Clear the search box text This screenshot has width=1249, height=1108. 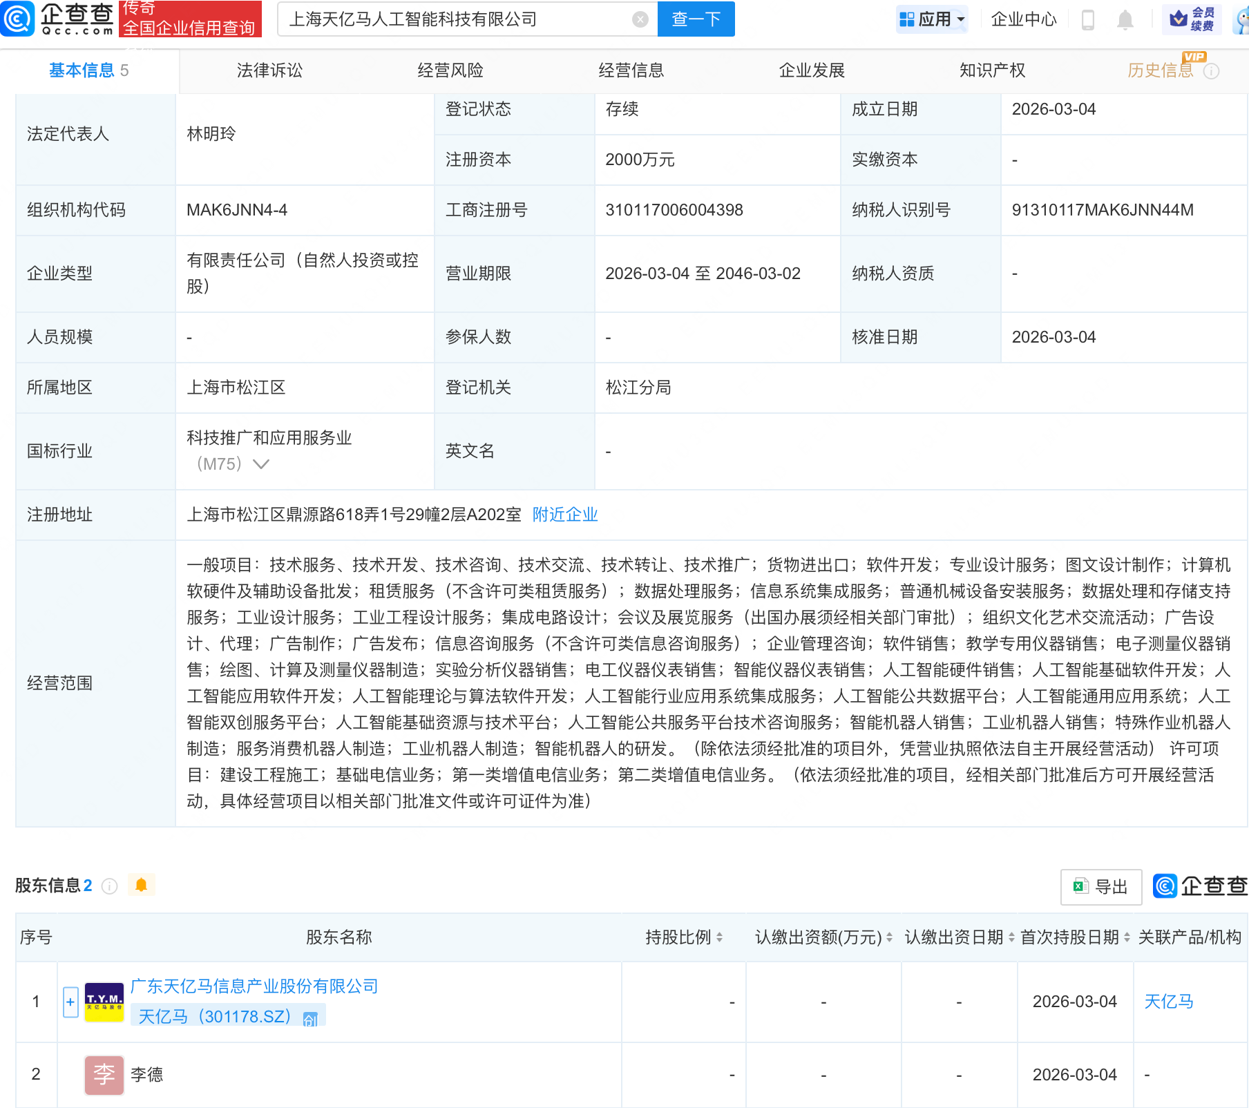pyautogui.click(x=640, y=19)
